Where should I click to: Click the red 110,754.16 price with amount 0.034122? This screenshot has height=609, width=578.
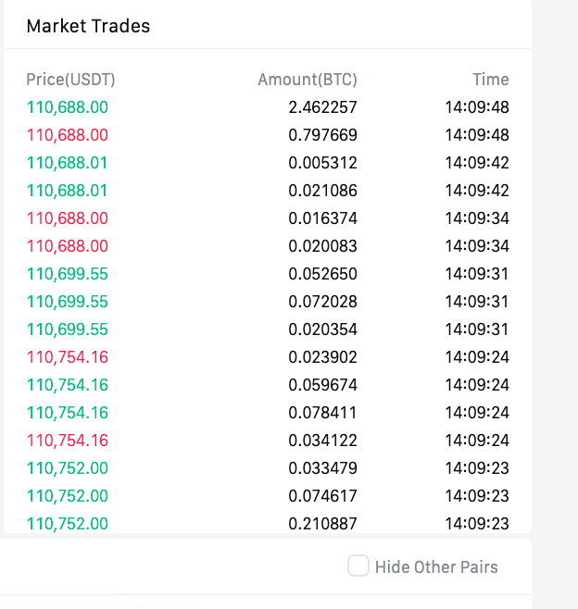(68, 441)
